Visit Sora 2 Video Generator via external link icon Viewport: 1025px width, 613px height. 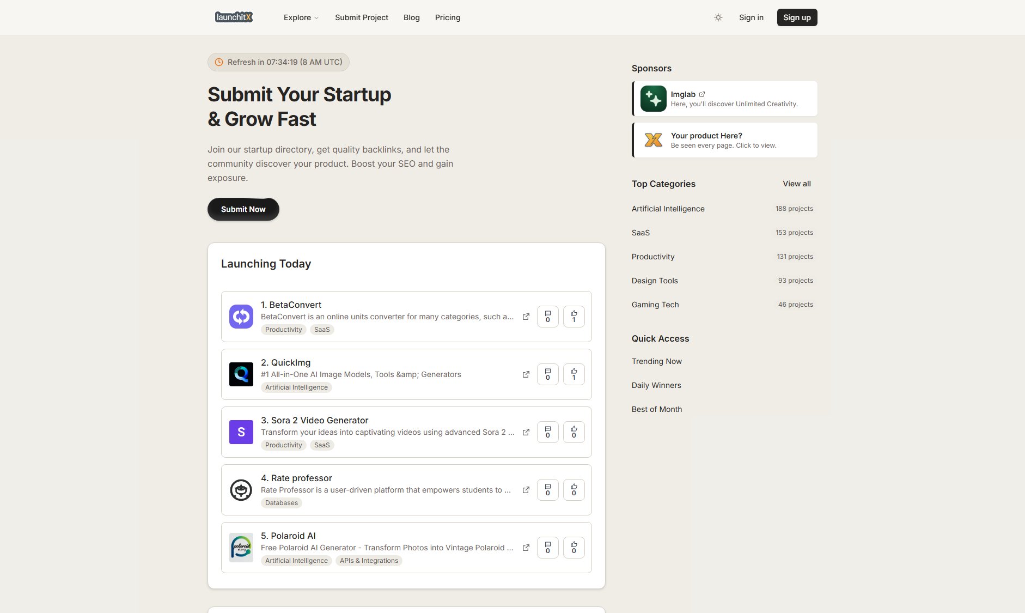[526, 432]
